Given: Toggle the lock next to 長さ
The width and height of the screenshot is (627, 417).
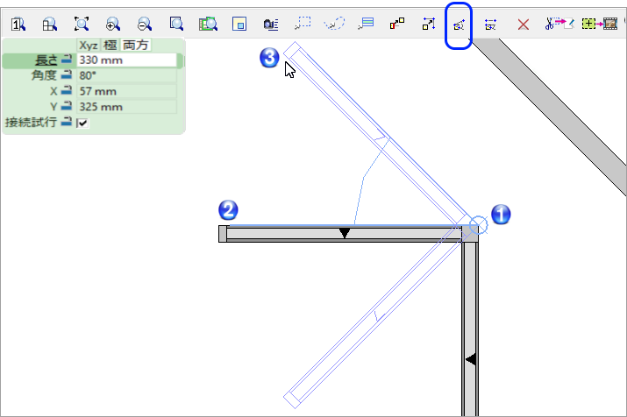Looking at the screenshot, I should click(67, 60).
